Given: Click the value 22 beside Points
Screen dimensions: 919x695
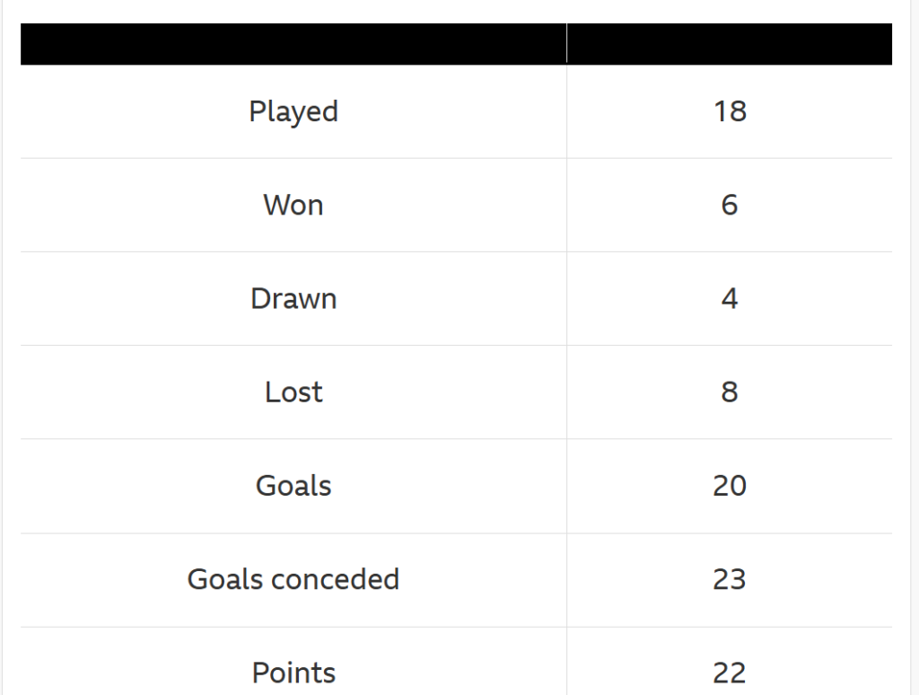Looking at the screenshot, I should click(x=730, y=673).
